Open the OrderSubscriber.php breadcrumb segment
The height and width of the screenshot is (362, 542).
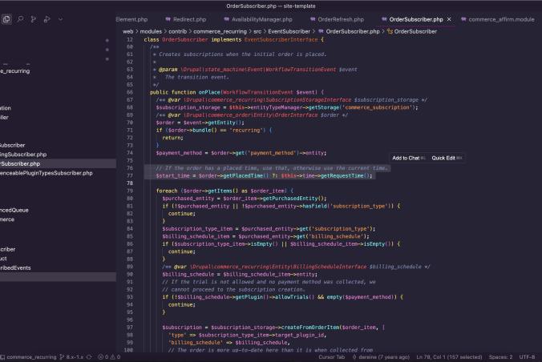(353, 31)
